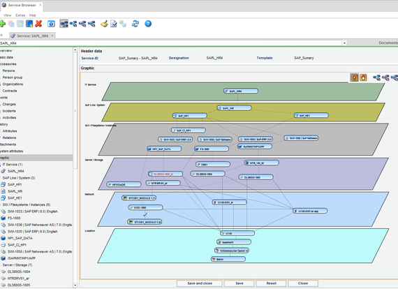Toggle the highlighted graph layout toolbar button
This screenshot has height=289, width=398.
click(x=64, y=24)
